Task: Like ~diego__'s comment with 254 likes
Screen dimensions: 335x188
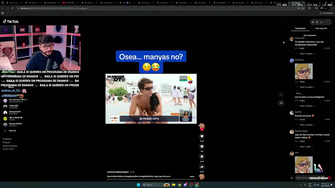Action: (x=325, y=101)
